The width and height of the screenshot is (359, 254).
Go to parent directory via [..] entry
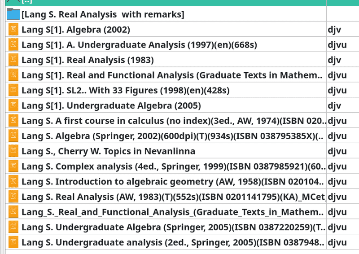pyautogui.click(x=27, y=1)
